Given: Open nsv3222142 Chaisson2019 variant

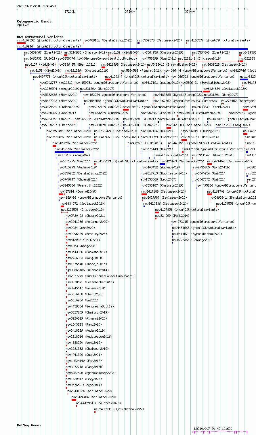Looking at the screenshot, I should [x=200, y=58].
